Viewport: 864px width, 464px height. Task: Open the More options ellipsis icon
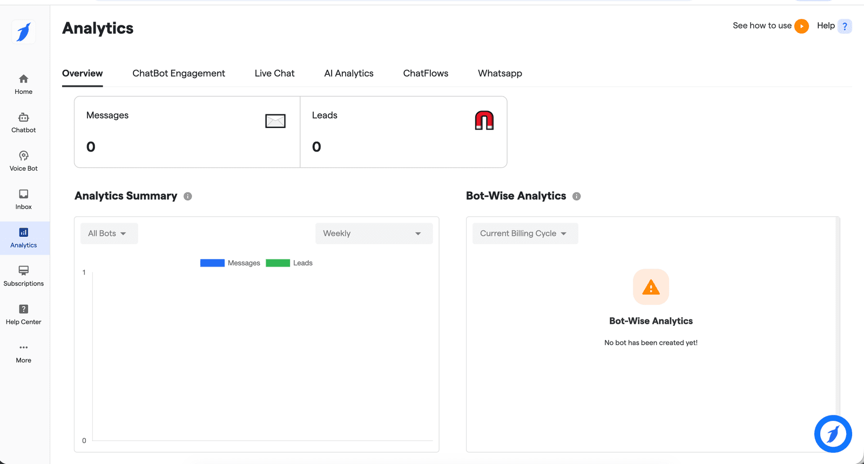click(24, 347)
